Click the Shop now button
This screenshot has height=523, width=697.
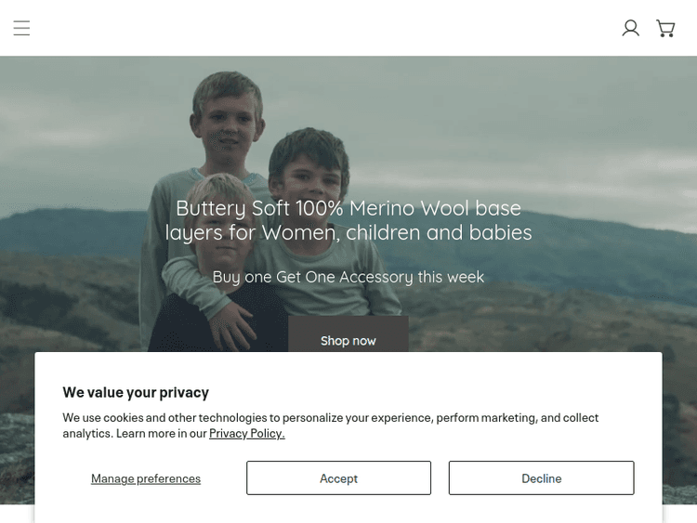348,338
